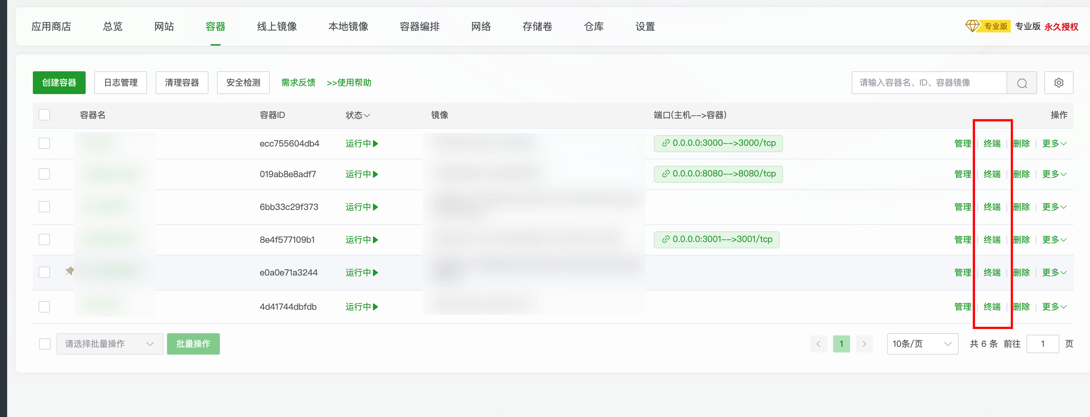This screenshot has height=417, width=1090.
Task: Click running status arrow for e0a0e71a3244
Action: [x=375, y=273]
